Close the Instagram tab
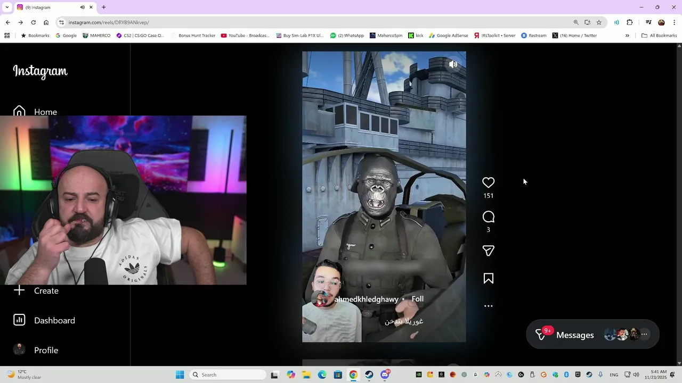682x383 pixels. click(x=91, y=7)
